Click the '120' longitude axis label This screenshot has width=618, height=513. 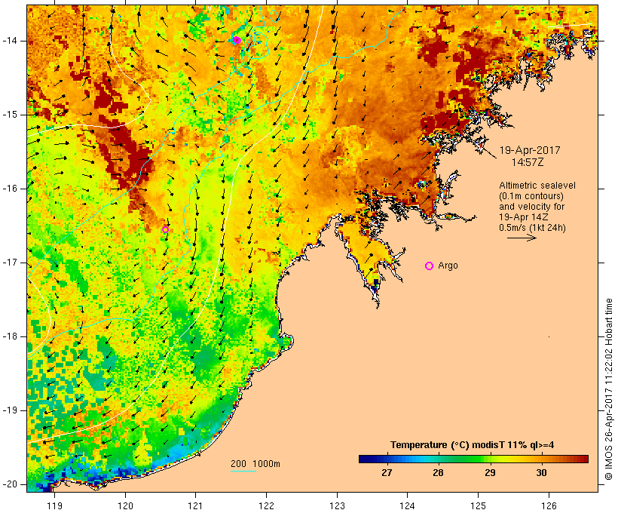point(125,505)
